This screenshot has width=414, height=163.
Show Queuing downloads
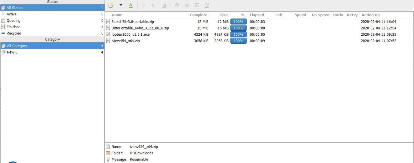coord(52,20)
